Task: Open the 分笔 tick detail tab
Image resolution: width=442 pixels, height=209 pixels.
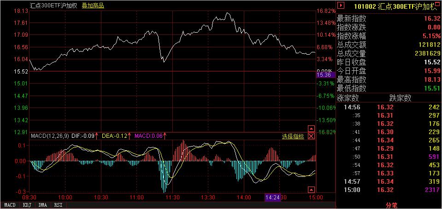Action: click(x=392, y=206)
